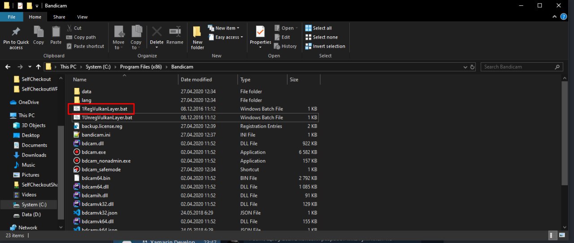The width and height of the screenshot is (574, 243).
Task: Click This PC in address bar
Action: click(x=68, y=67)
